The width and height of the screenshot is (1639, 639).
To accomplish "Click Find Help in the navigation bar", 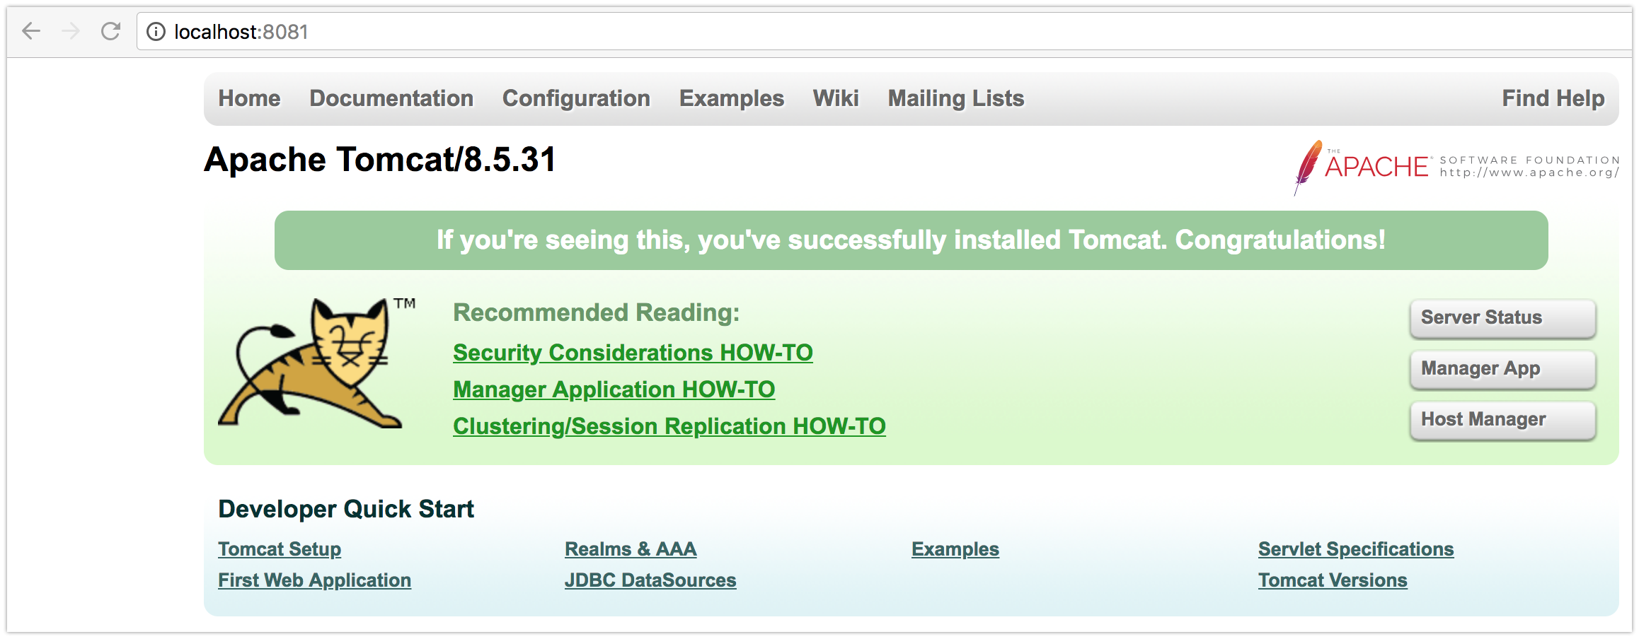I will (x=1553, y=98).
